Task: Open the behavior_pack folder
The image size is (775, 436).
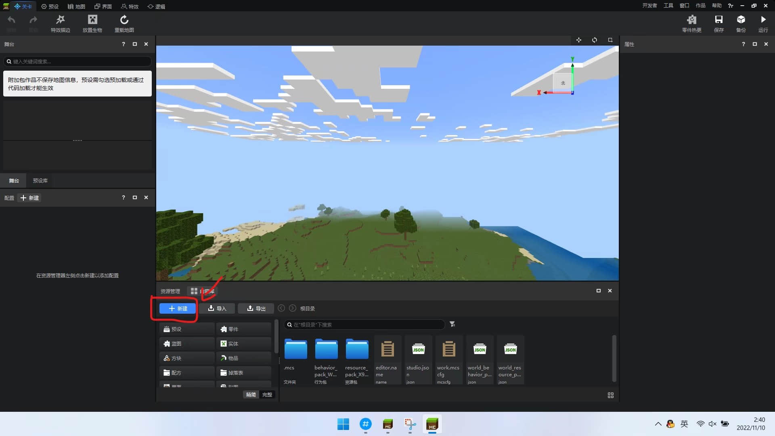Action: pos(326,360)
